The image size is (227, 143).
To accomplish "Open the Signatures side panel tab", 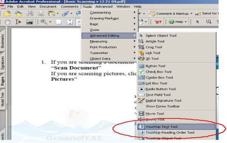I will click(x=3, y=63).
